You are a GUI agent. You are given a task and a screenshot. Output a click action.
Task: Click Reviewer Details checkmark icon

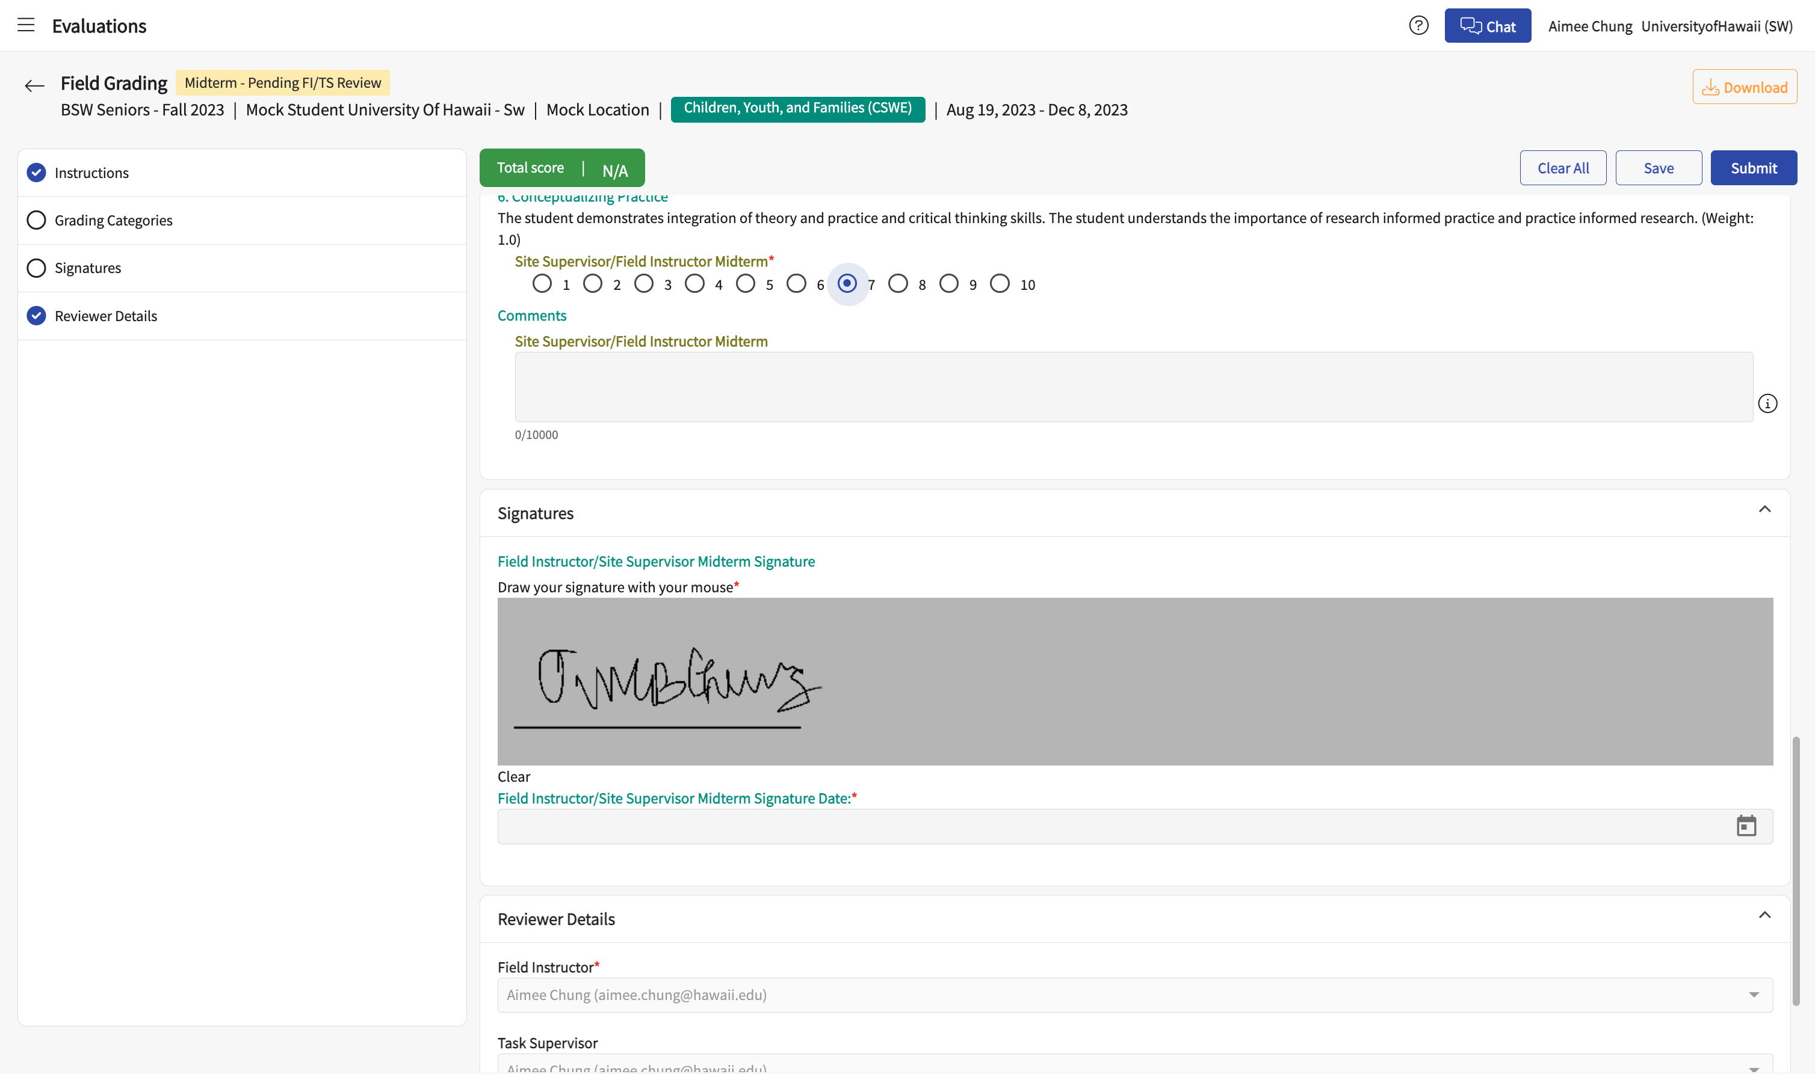coord(36,316)
